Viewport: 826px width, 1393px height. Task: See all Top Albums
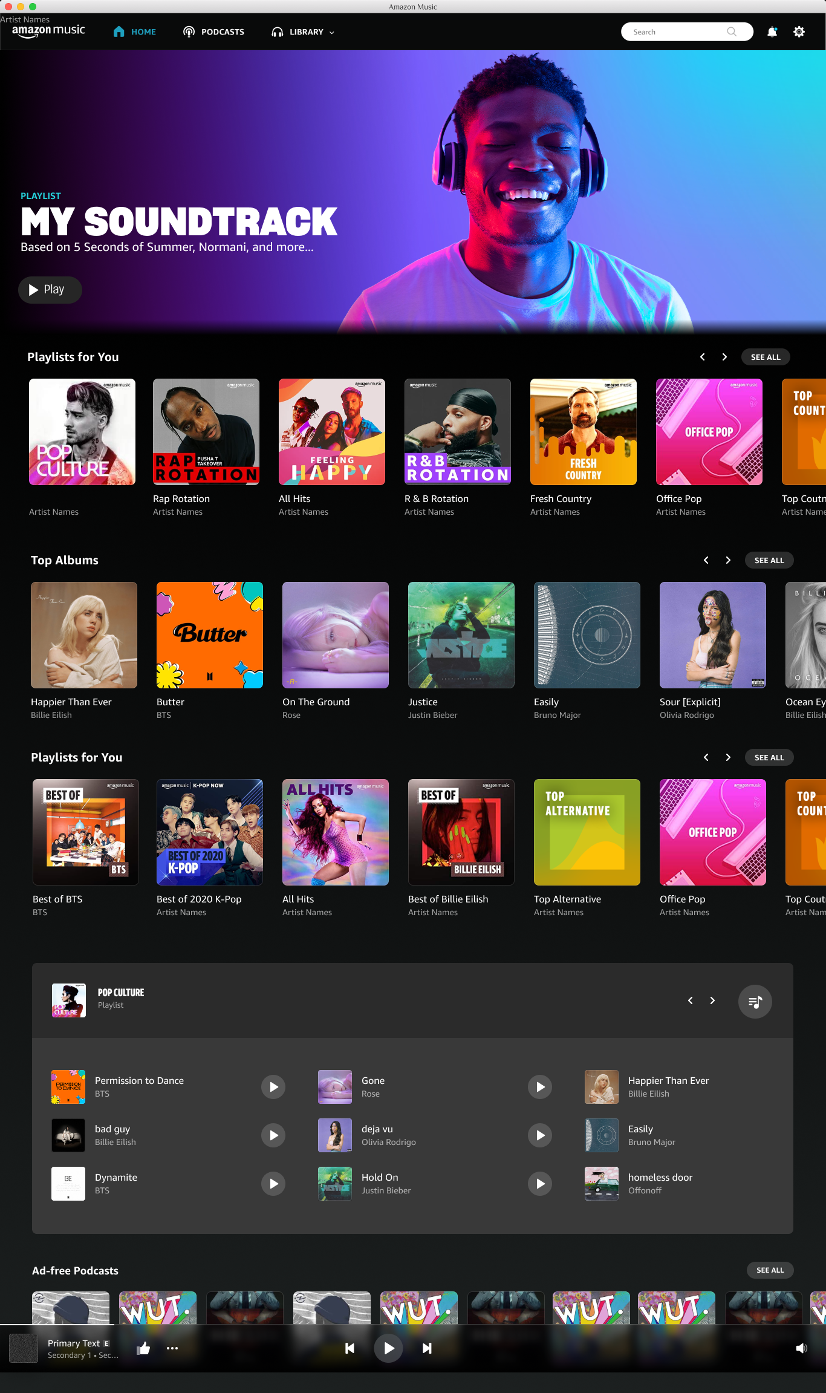pos(769,560)
